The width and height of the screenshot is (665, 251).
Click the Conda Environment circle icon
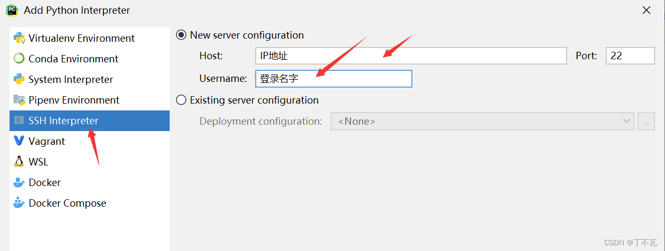(x=20, y=59)
